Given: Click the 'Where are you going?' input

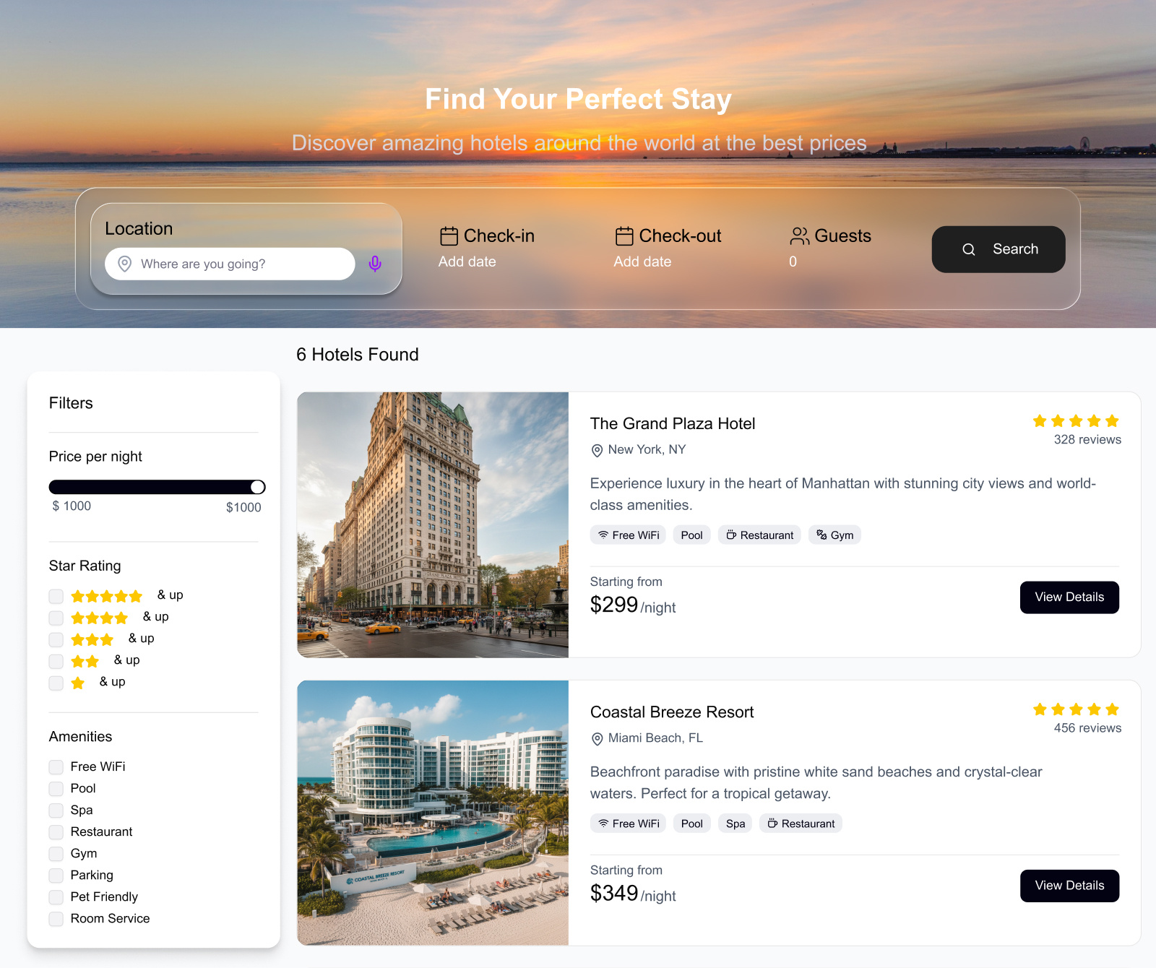Looking at the screenshot, I should tap(238, 264).
